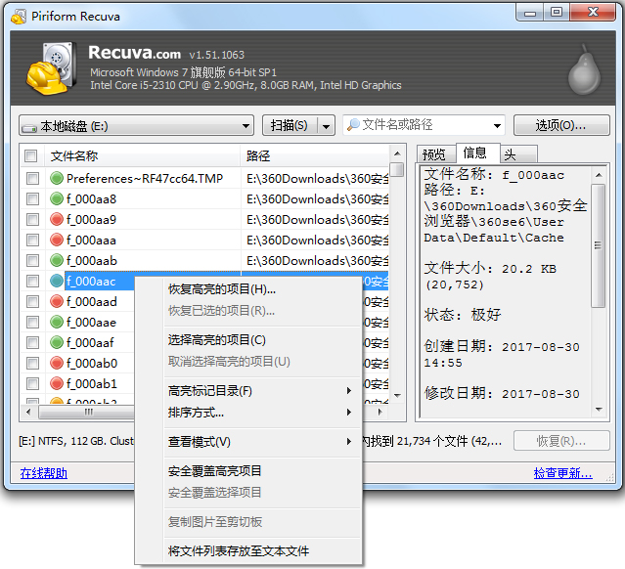Click the file list scroll-left arrow
625x569 pixels.
tap(28, 412)
